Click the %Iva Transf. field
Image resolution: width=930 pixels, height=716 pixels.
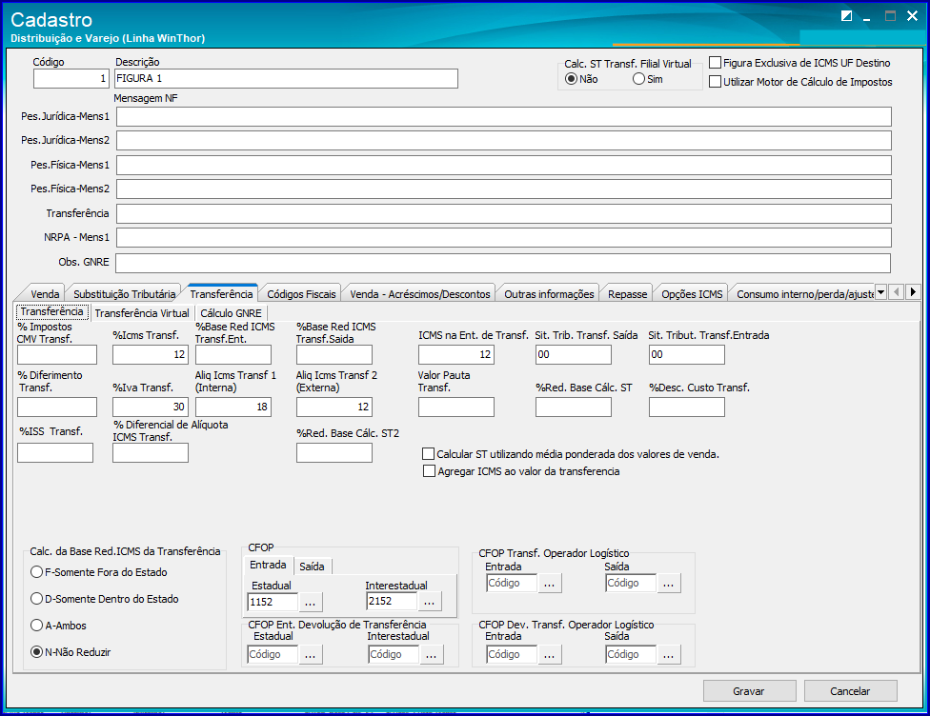[151, 407]
